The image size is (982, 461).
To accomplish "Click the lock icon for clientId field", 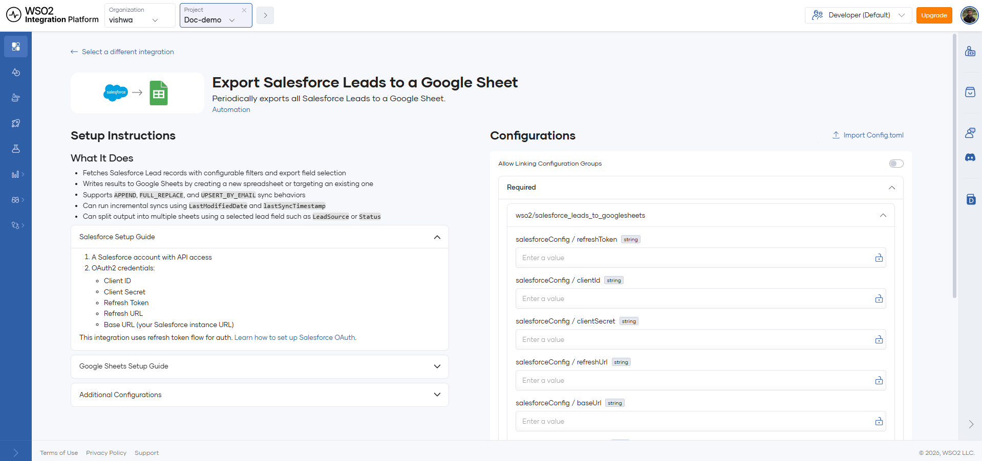I will pos(879,299).
